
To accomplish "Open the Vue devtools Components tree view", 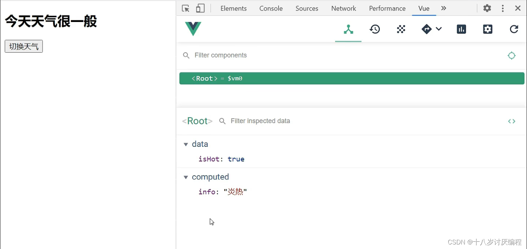I will coord(348,29).
